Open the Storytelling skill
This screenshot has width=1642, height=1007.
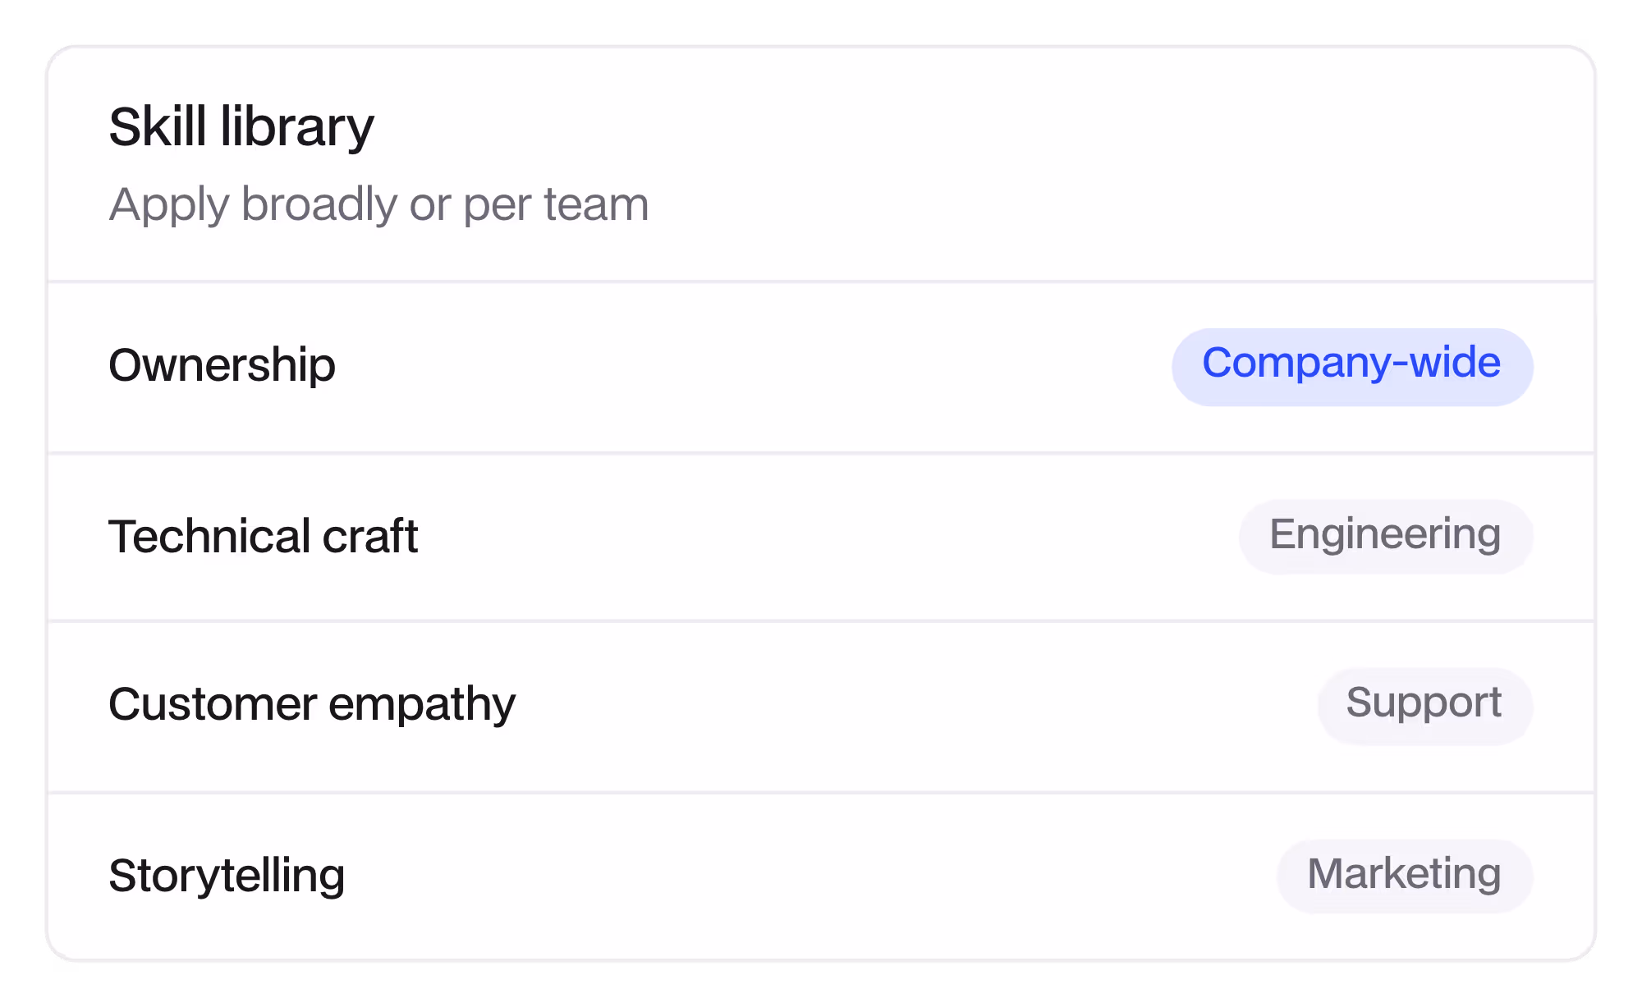[227, 876]
